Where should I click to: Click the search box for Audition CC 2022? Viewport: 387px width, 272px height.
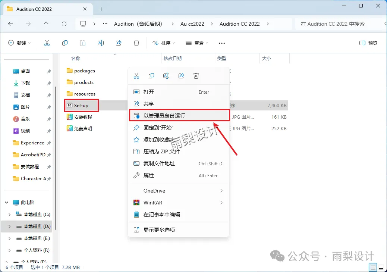tap(341, 24)
